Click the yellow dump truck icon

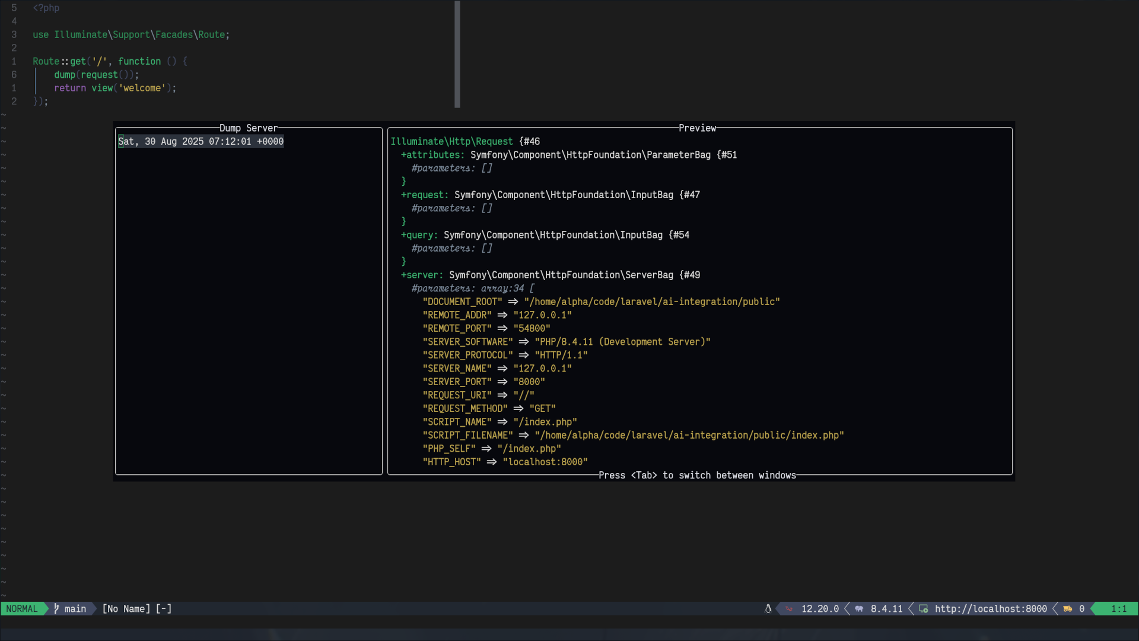point(1067,609)
